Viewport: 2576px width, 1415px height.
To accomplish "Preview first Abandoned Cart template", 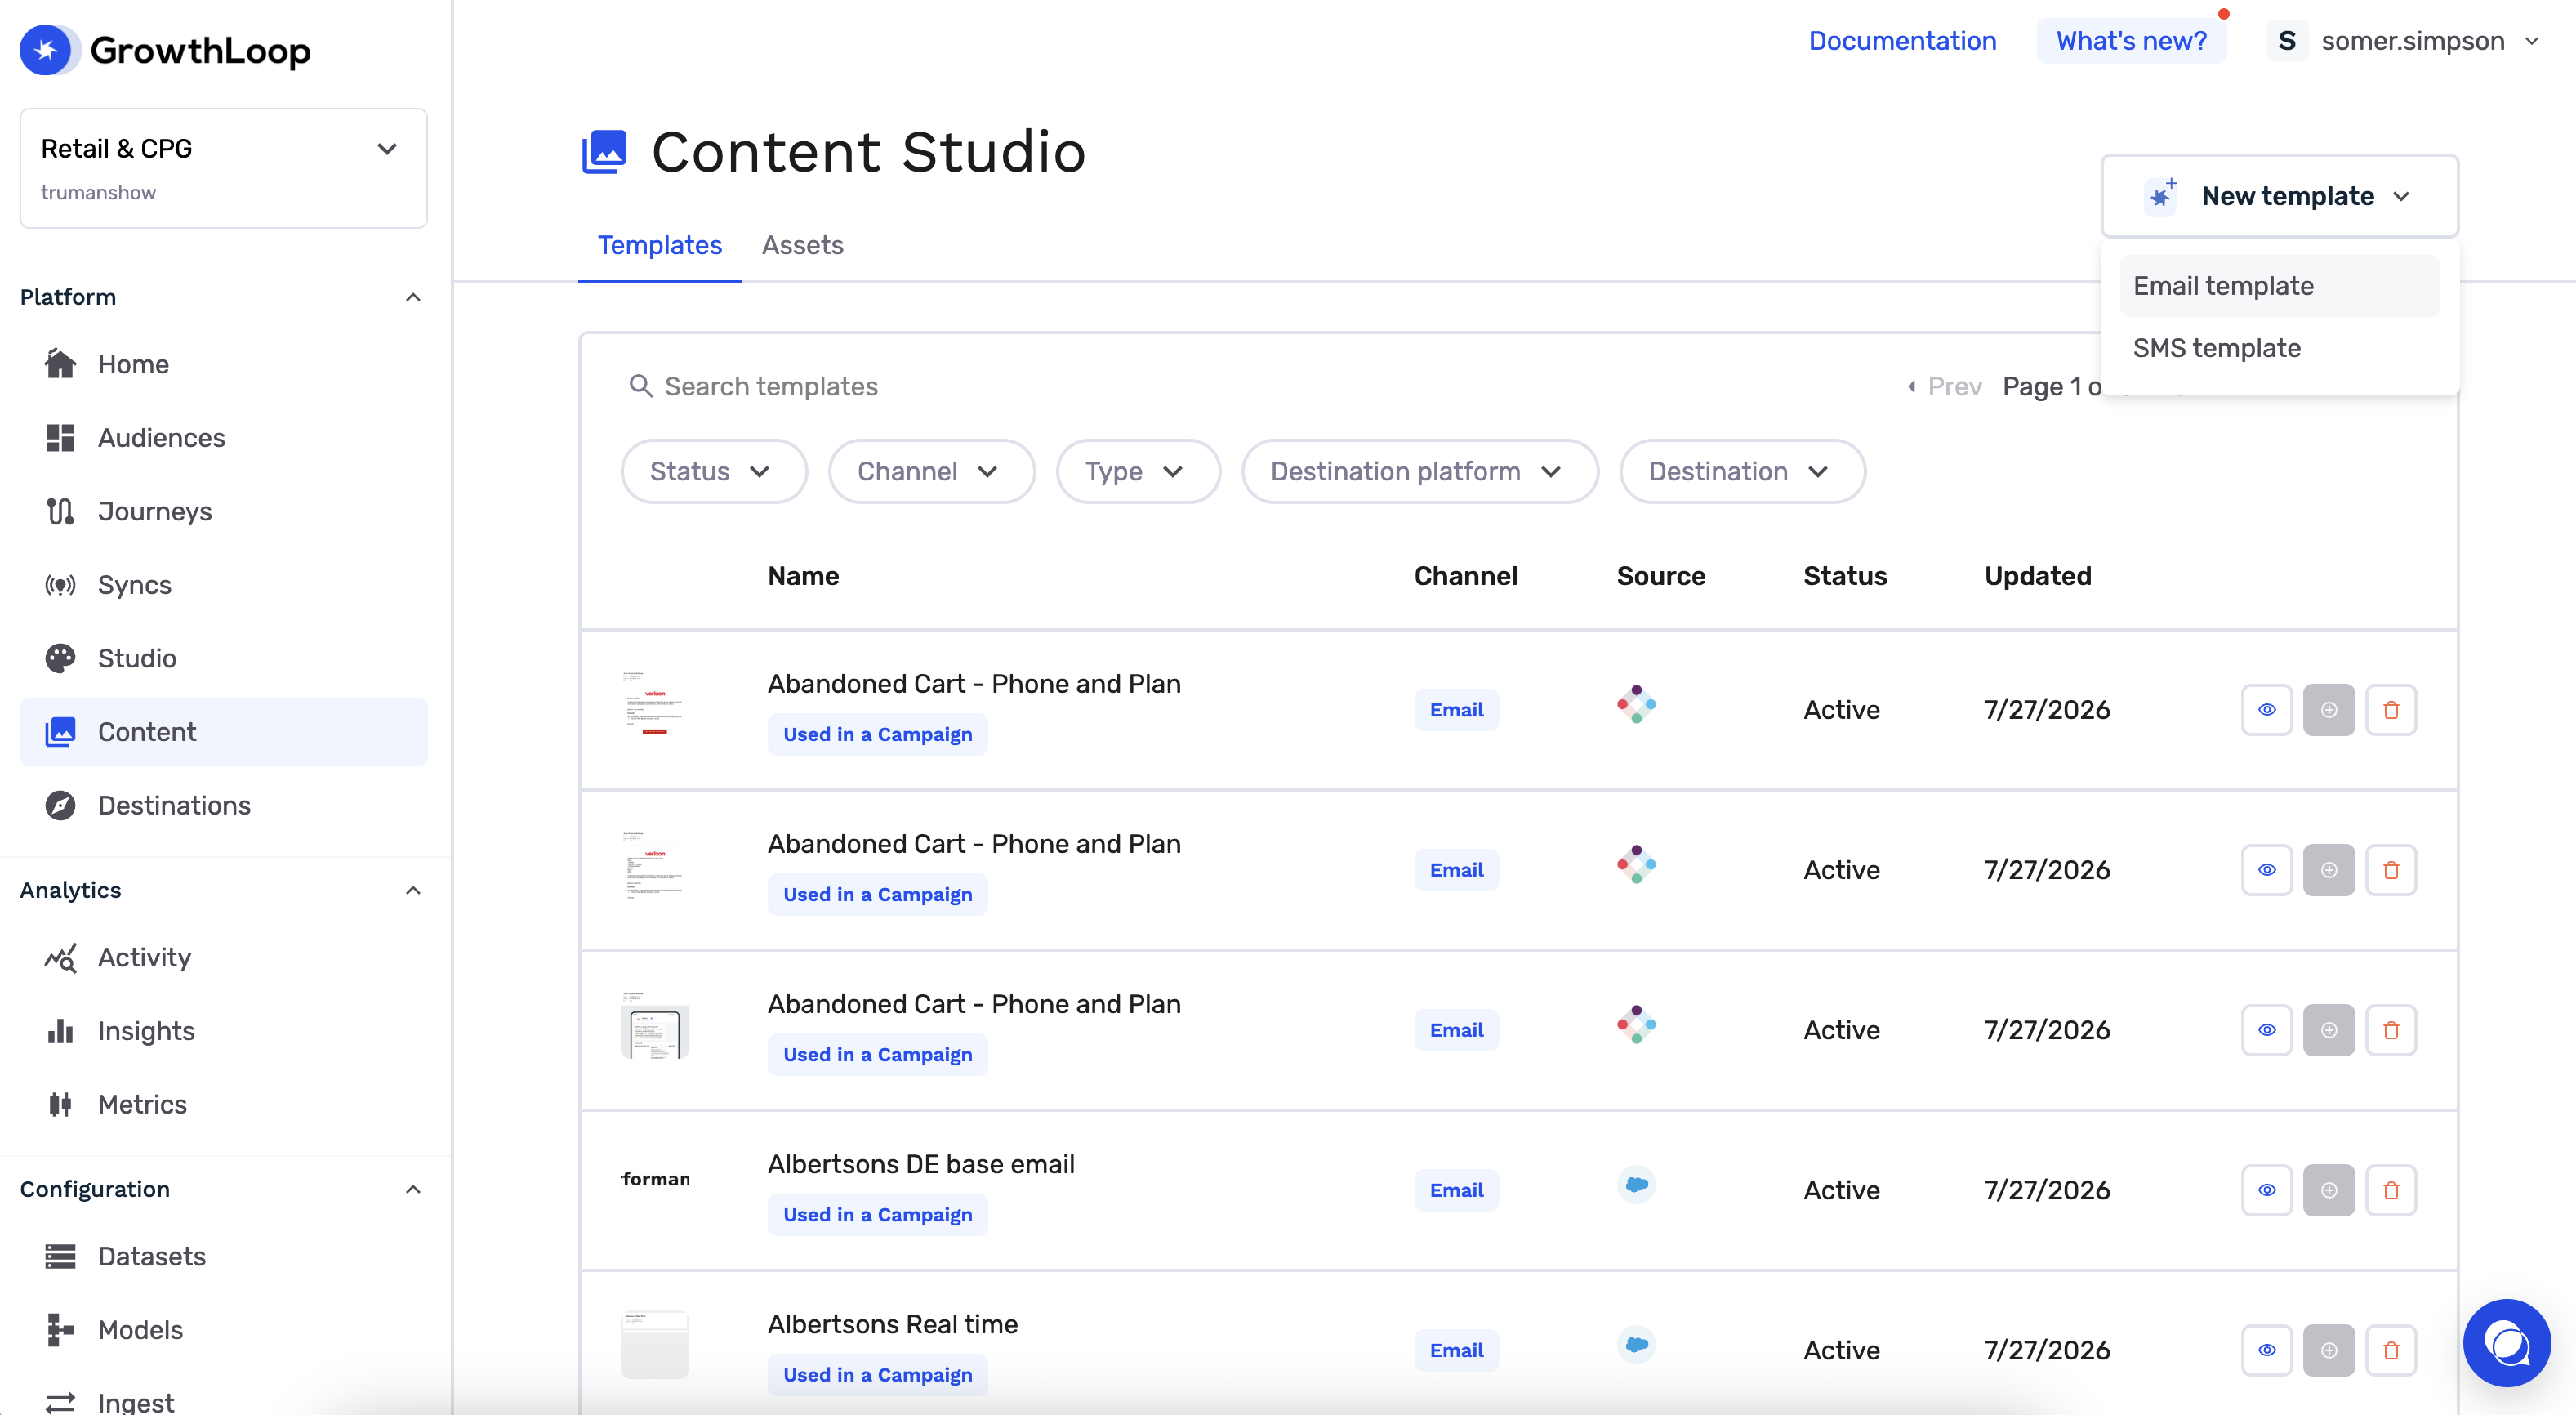I will [x=2267, y=710].
